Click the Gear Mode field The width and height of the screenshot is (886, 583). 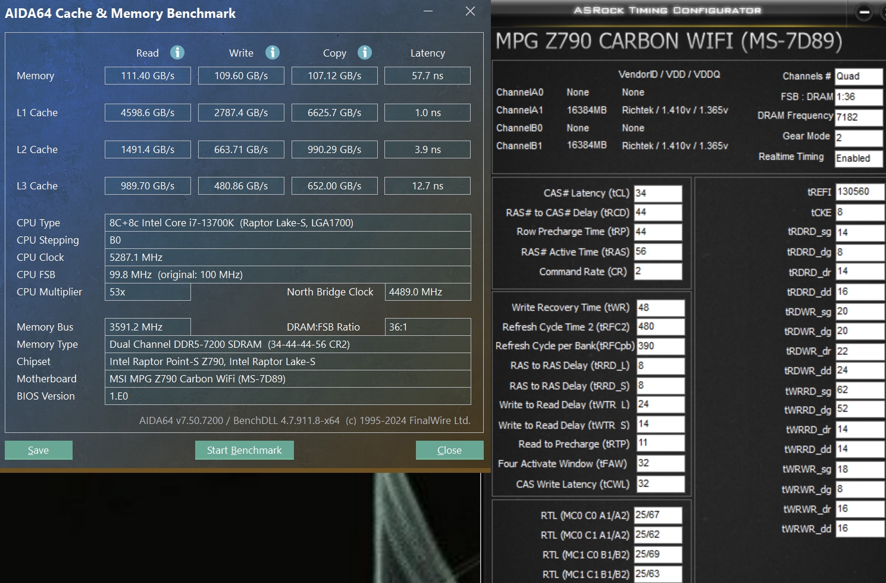pos(859,138)
